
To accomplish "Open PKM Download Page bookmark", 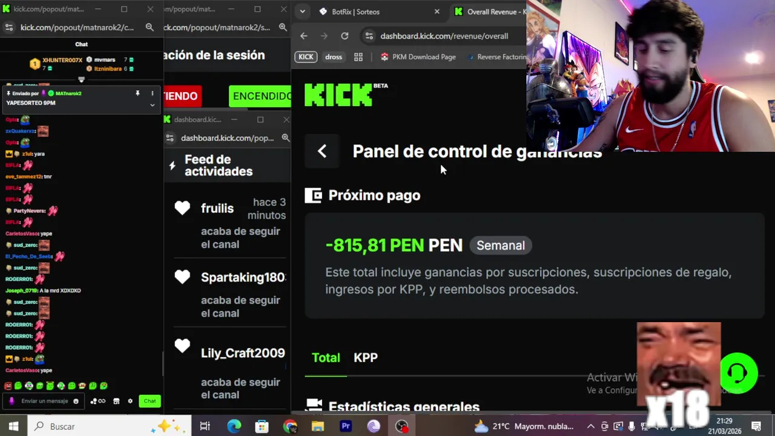I will 418,57.
